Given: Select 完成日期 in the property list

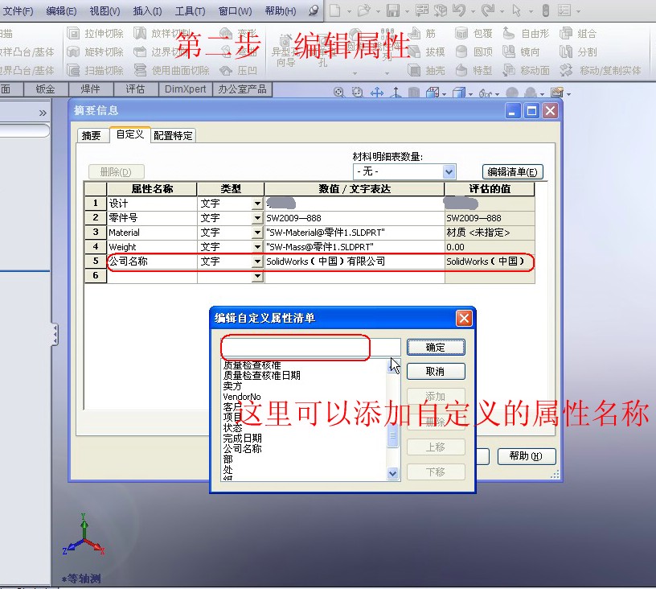Looking at the screenshot, I should (x=242, y=439).
